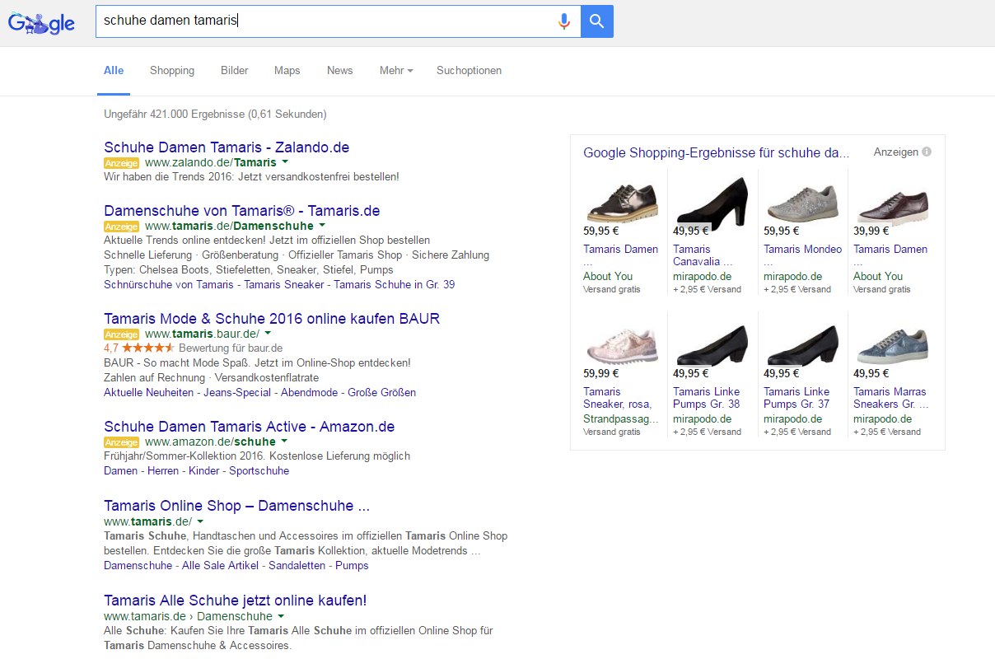Follow 'Jeans-Special' sitelink
The height and width of the screenshot is (659, 995).
click(237, 392)
